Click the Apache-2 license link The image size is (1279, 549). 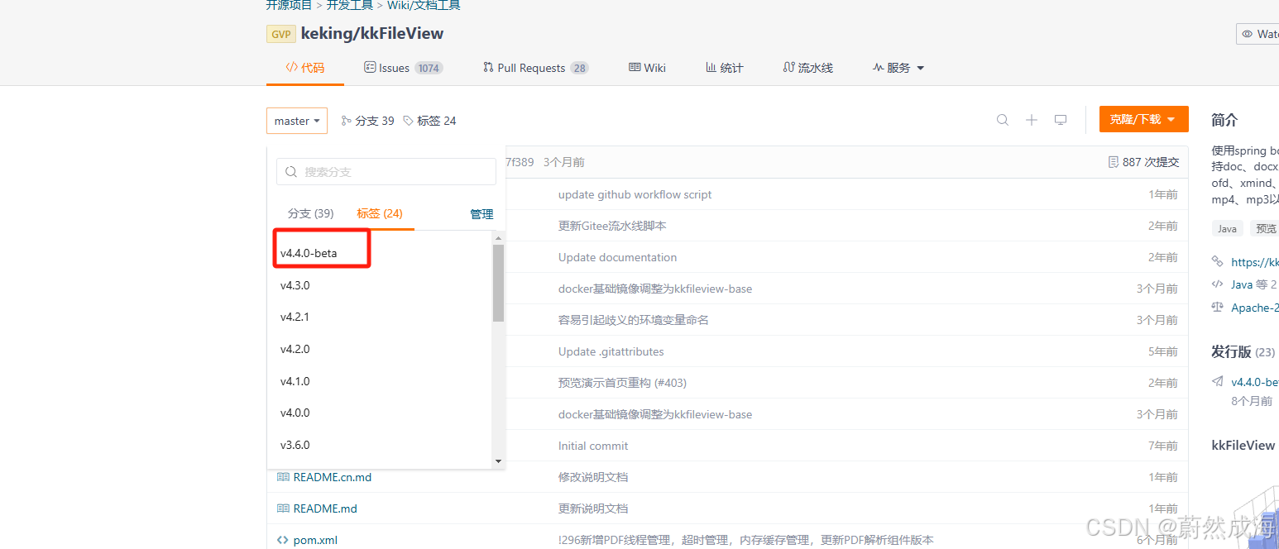click(x=1254, y=307)
